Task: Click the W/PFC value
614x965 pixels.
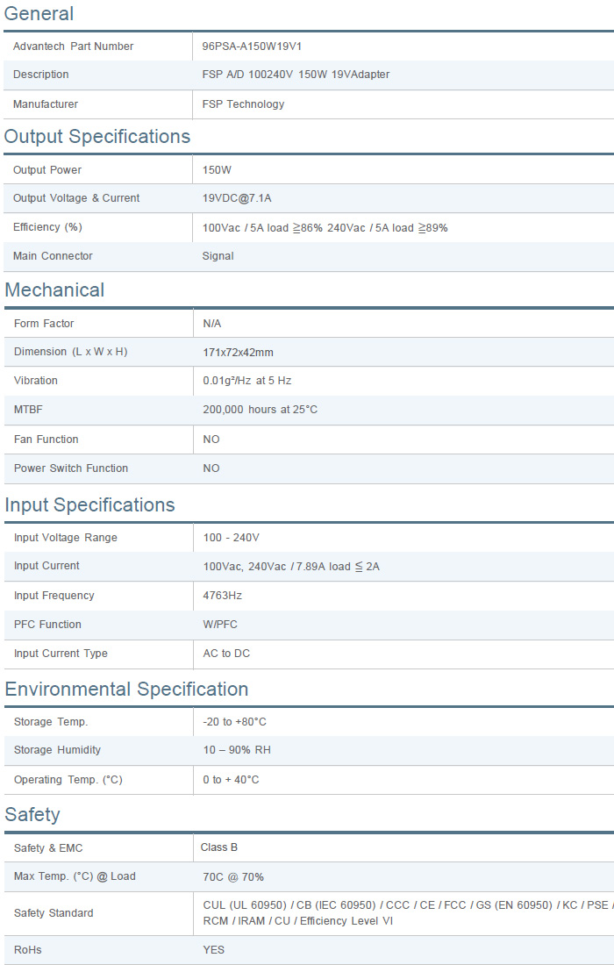Action: (x=220, y=625)
